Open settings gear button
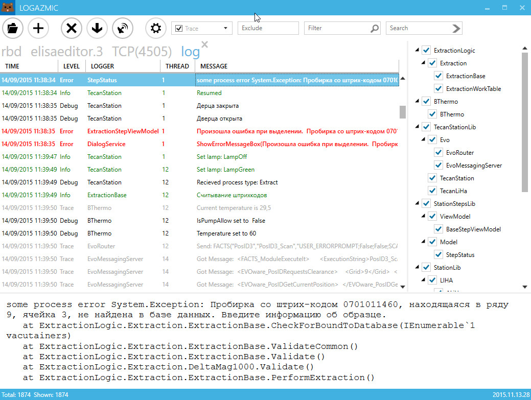 point(156,28)
